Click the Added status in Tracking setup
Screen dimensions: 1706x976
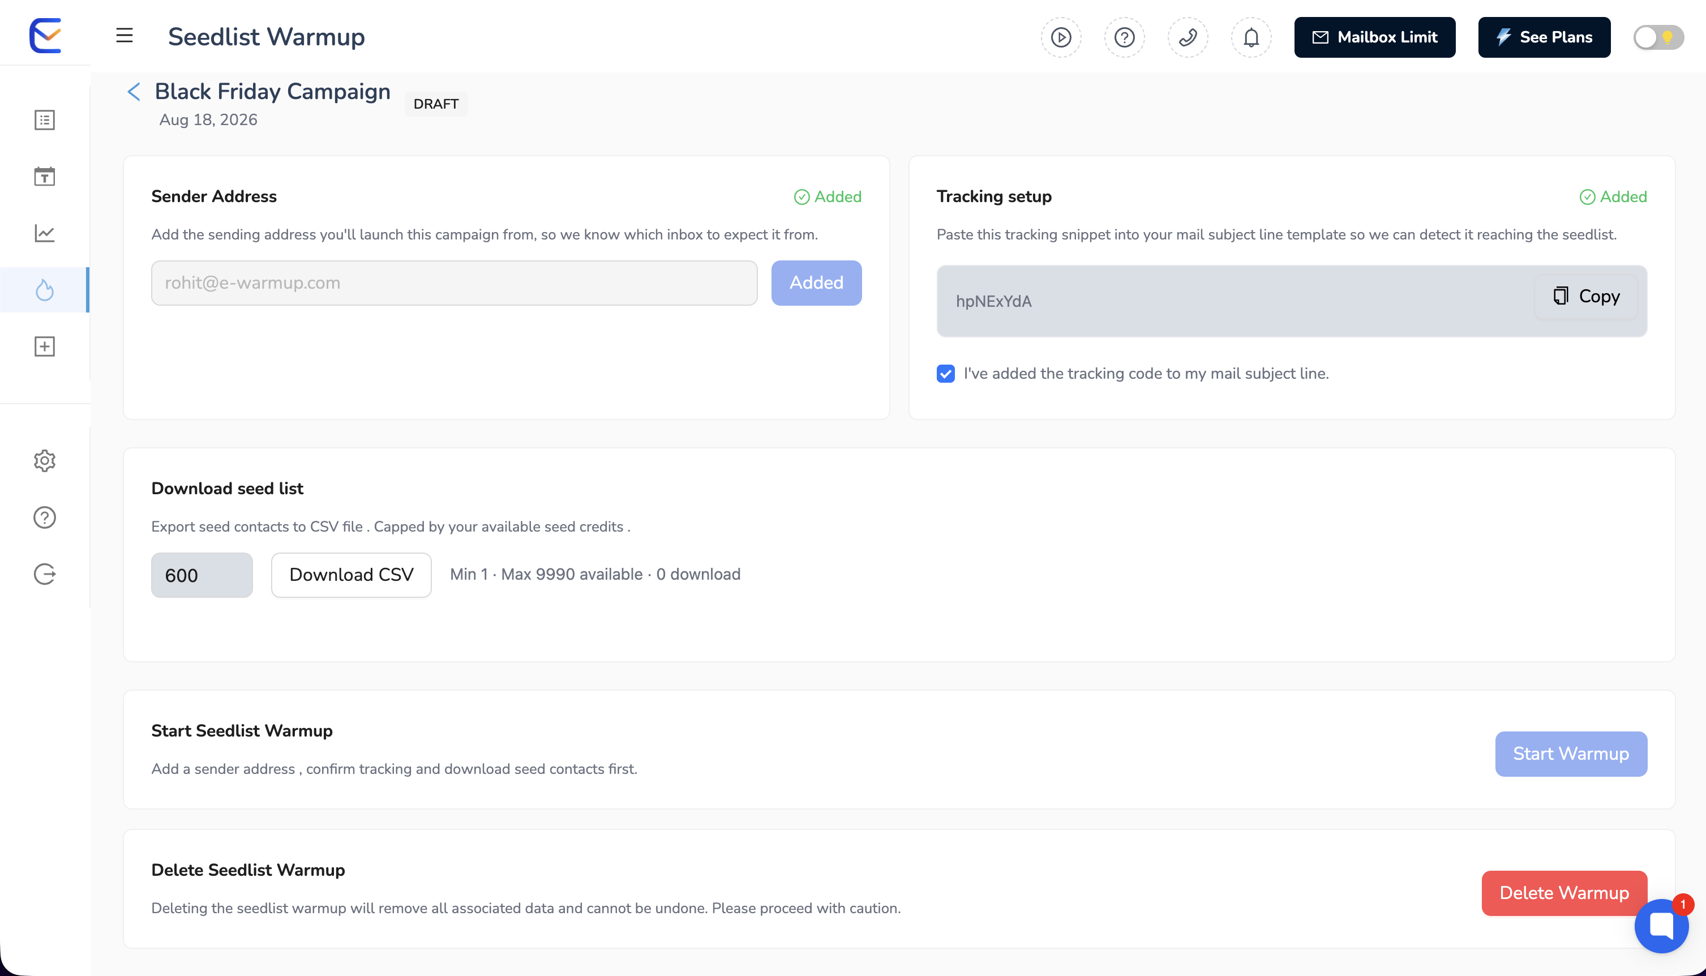tap(1614, 196)
